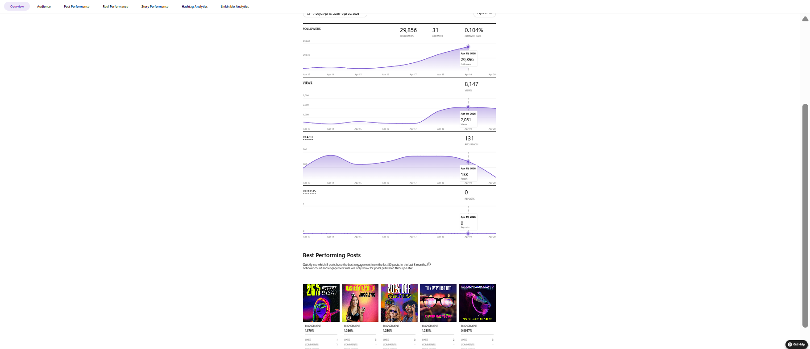Select the Story Performance tab
The width and height of the screenshot is (810, 349).
pyautogui.click(x=155, y=7)
